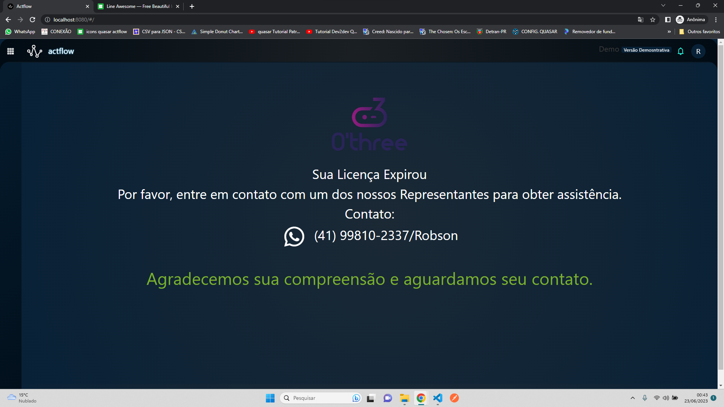Open Windows Start menu

point(270,398)
